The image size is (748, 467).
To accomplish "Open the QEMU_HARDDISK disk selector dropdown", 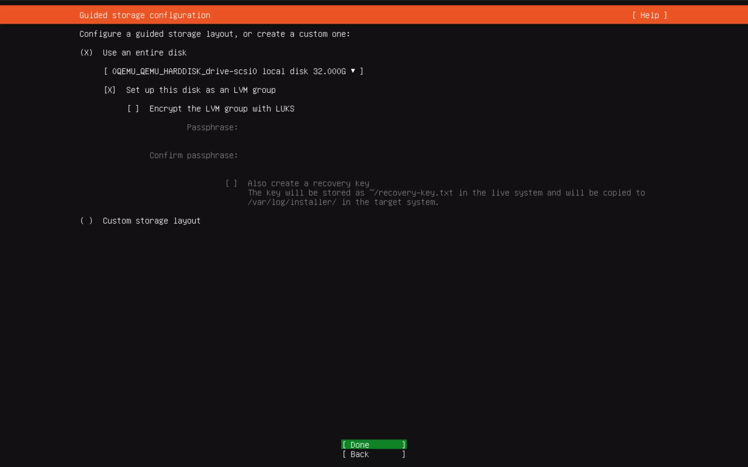I will point(233,71).
